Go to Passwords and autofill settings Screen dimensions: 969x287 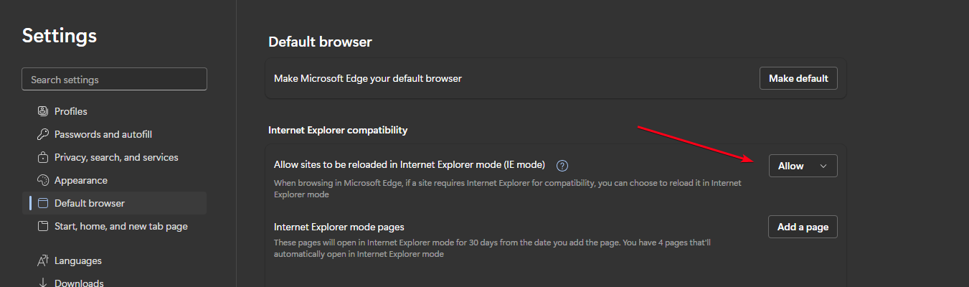click(x=103, y=134)
